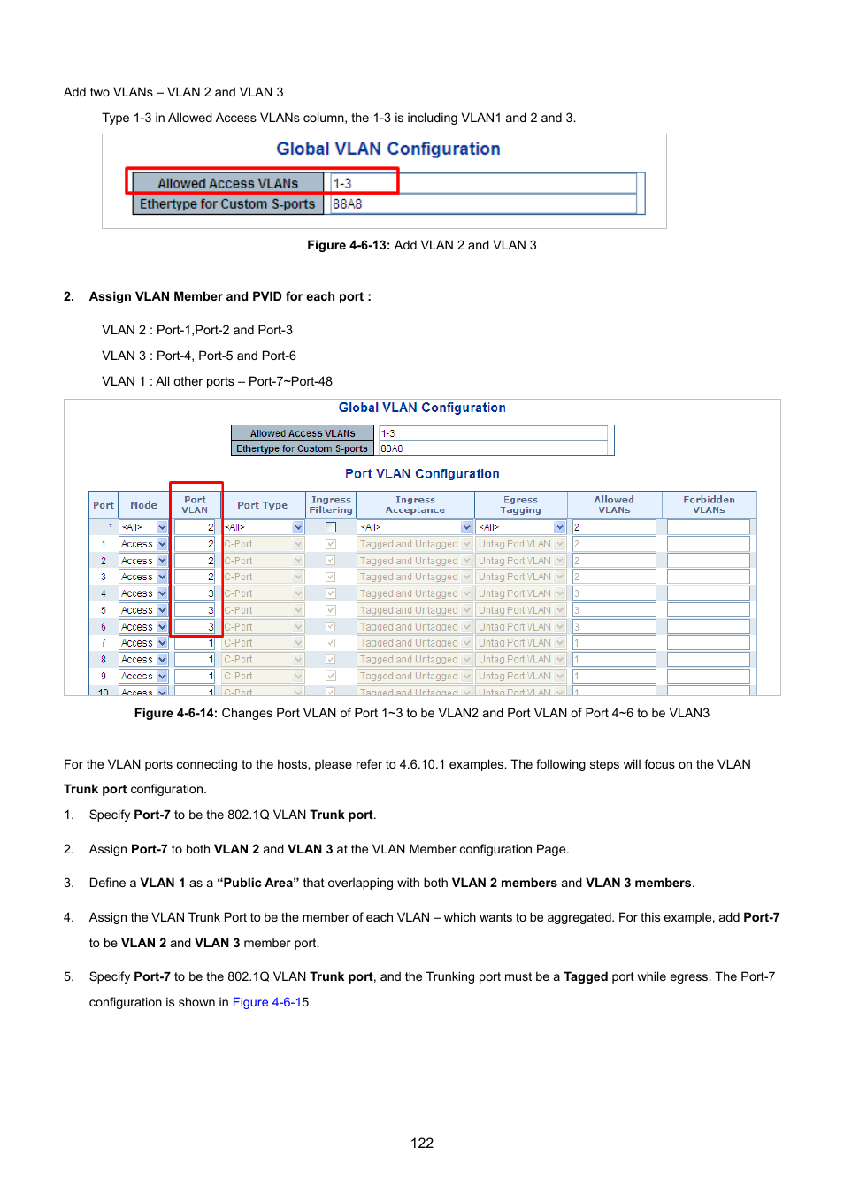844x1194 pixels.
Task: Click the 'Figure 4-6-14:' caption label
Action: point(176,713)
